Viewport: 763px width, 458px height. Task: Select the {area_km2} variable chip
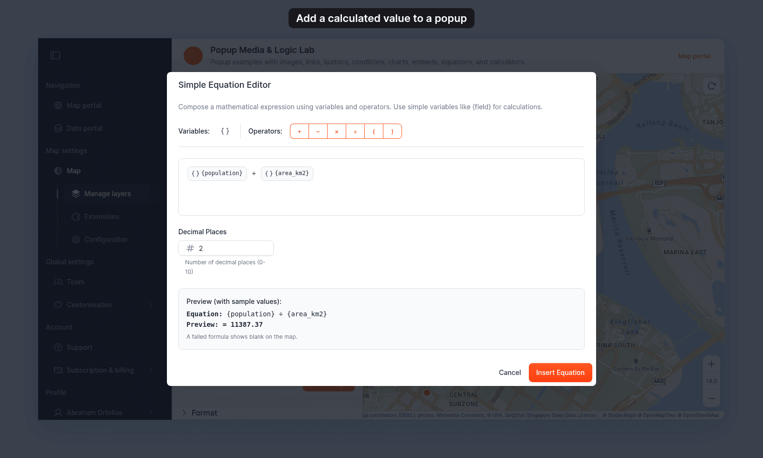(287, 173)
